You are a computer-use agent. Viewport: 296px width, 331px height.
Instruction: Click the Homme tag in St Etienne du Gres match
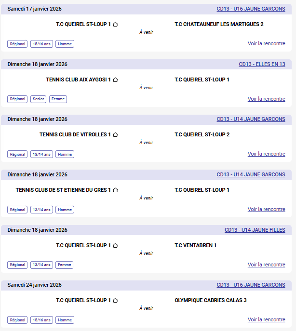[65, 210]
